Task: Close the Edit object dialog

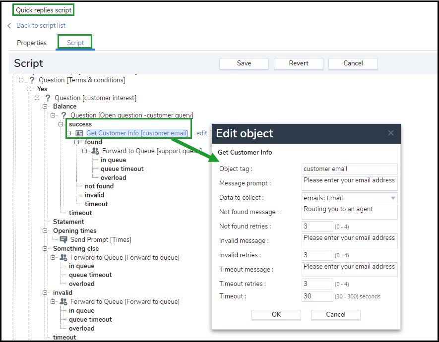Action: pos(391,133)
